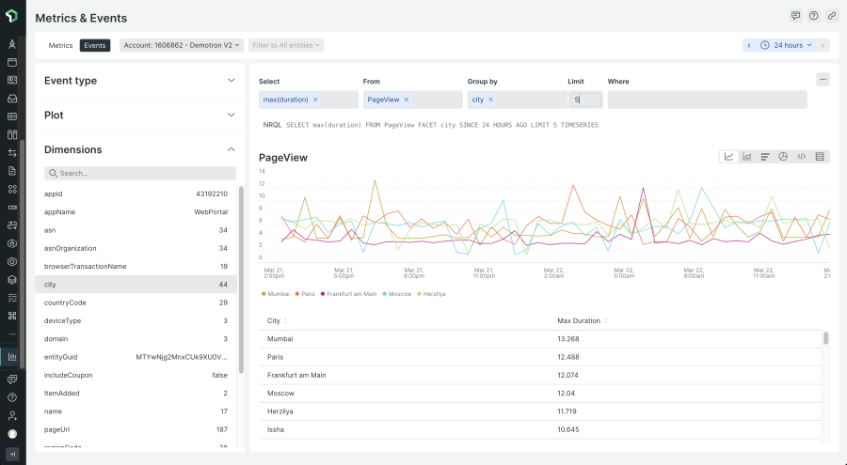
Task: Remove the max(duration) select chip
Action: (x=315, y=100)
